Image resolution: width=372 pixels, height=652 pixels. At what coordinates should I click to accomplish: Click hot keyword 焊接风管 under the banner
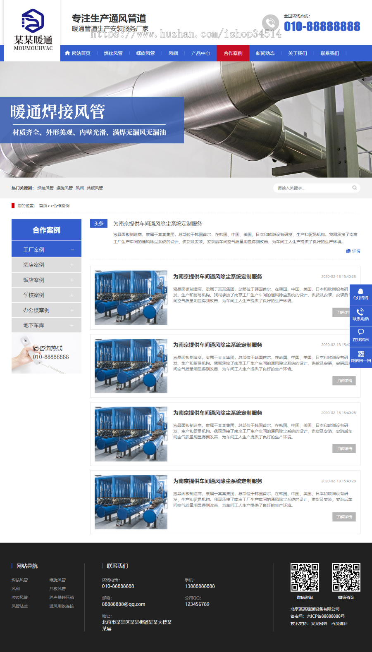[x=45, y=188]
